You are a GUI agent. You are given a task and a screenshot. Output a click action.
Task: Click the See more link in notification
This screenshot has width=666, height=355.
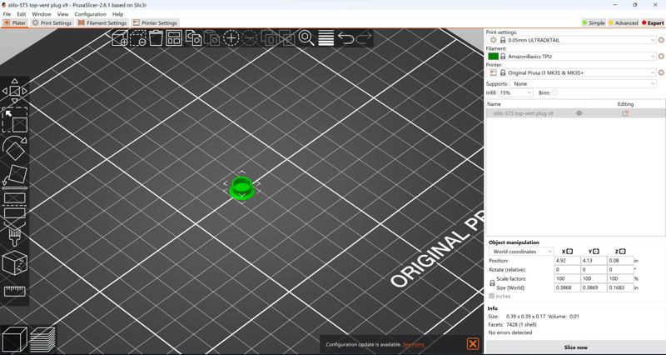coord(413,344)
